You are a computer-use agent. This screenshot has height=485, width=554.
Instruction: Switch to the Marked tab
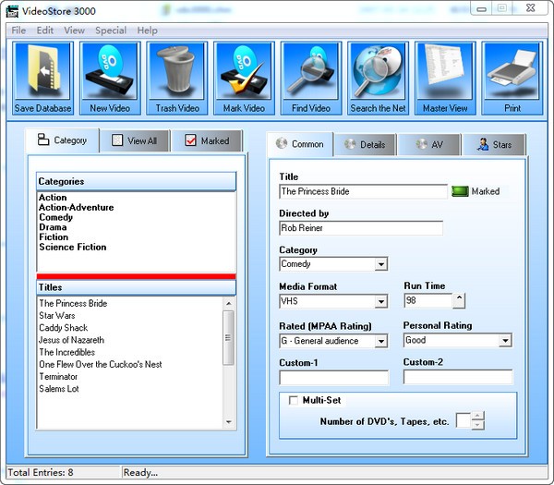[x=208, y=141]
